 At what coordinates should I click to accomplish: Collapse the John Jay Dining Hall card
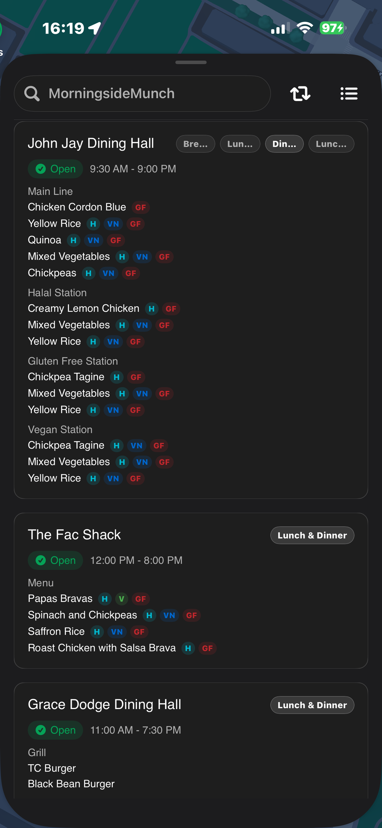click(91, 143)
